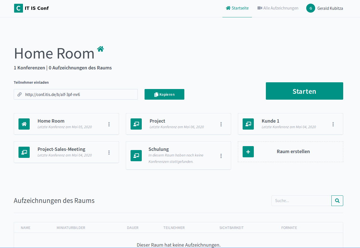Image resolution: width=360 pixels, height=248 pixels.
Task: Open the Kunde 1 three-dot menu
Action: [333, 124]
